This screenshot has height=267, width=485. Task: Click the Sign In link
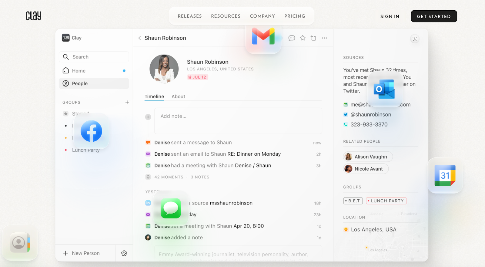pyautogui.click(x=390, y=16)
